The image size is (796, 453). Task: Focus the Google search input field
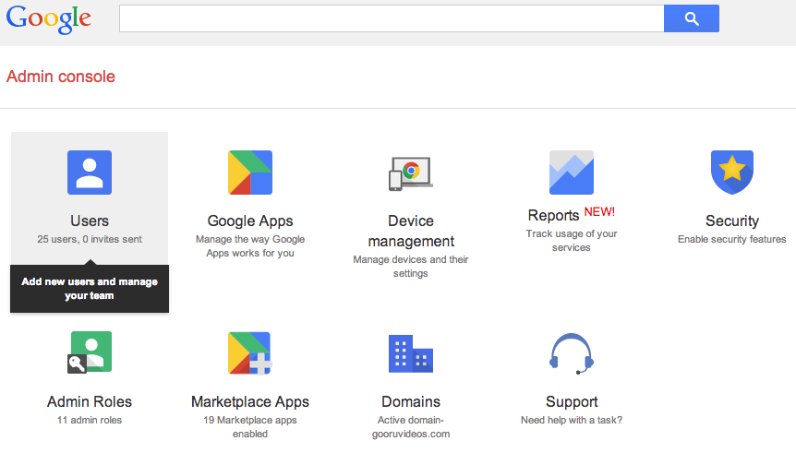(392, 18)
